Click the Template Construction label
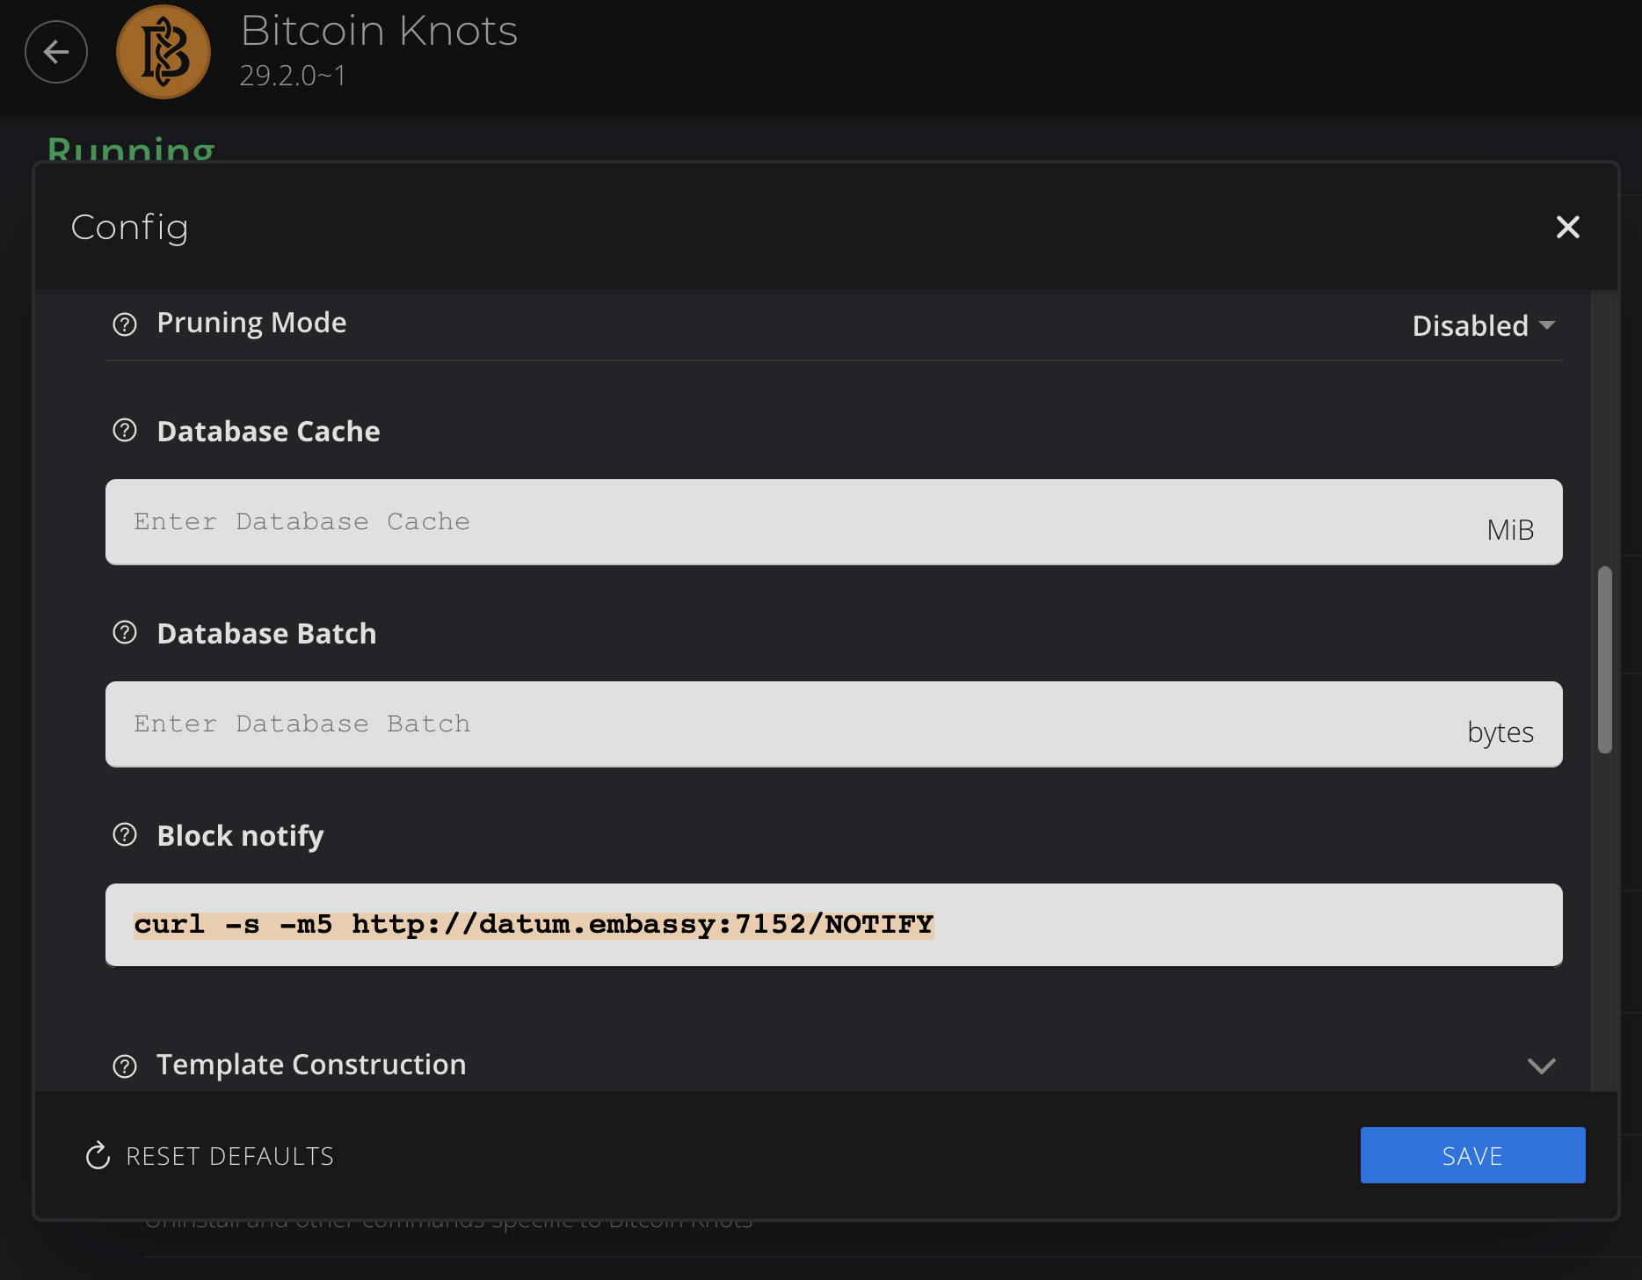This screenshot has height=1280, width=1642. (x=311, y=1065)
